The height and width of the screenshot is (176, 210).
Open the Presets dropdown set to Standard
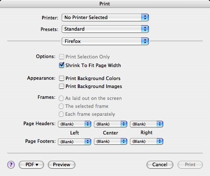point(105,29)
